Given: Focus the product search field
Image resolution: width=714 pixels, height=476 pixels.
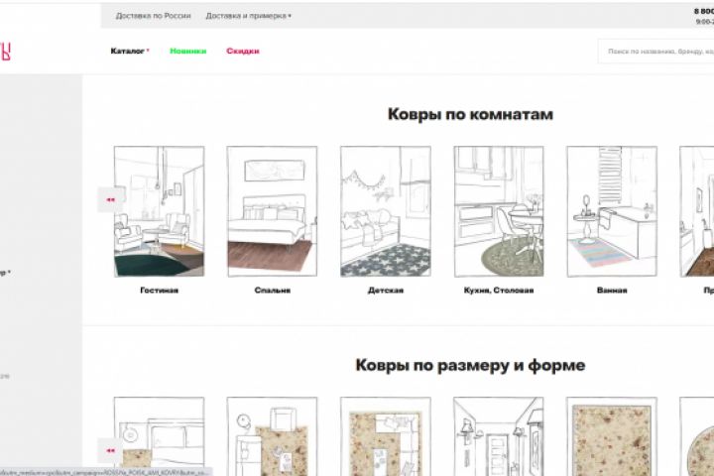Looking at the screenshot, I should coord(655,52).
